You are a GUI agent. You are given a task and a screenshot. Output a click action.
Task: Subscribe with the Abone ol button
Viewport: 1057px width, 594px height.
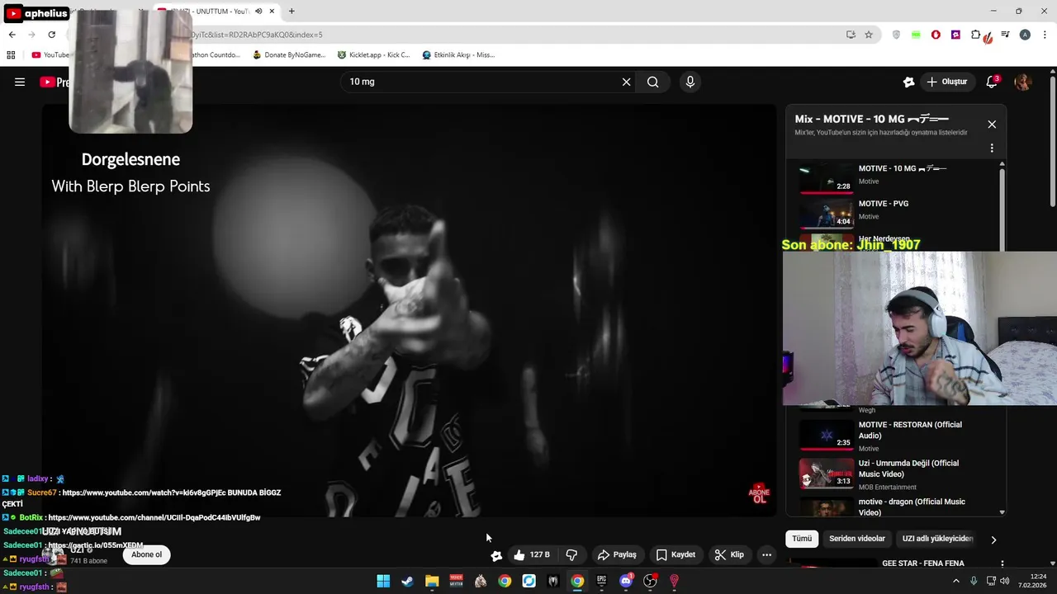[147, 554]
